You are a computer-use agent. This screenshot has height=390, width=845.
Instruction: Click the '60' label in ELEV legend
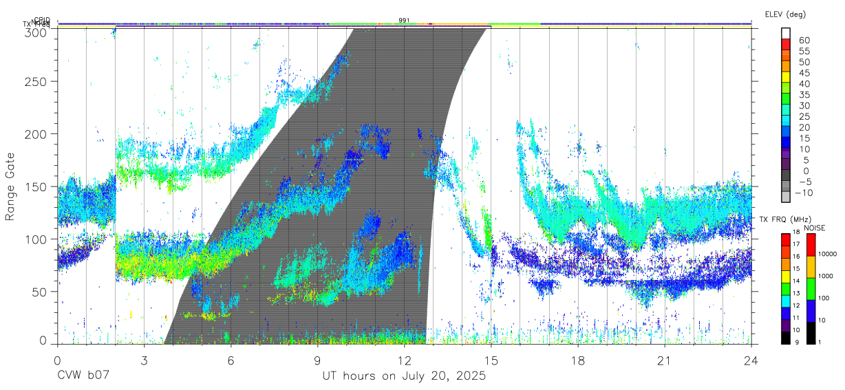804,40
